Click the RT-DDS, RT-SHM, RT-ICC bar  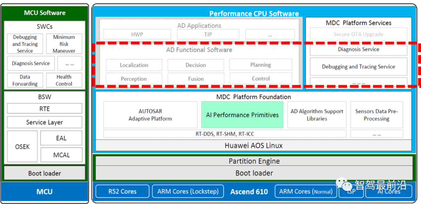[x=225, y=134]
